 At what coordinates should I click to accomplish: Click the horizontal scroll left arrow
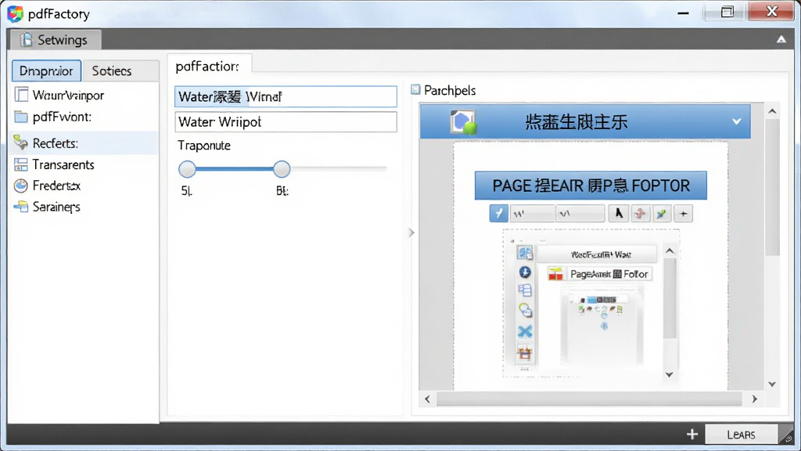pos(428,399)
